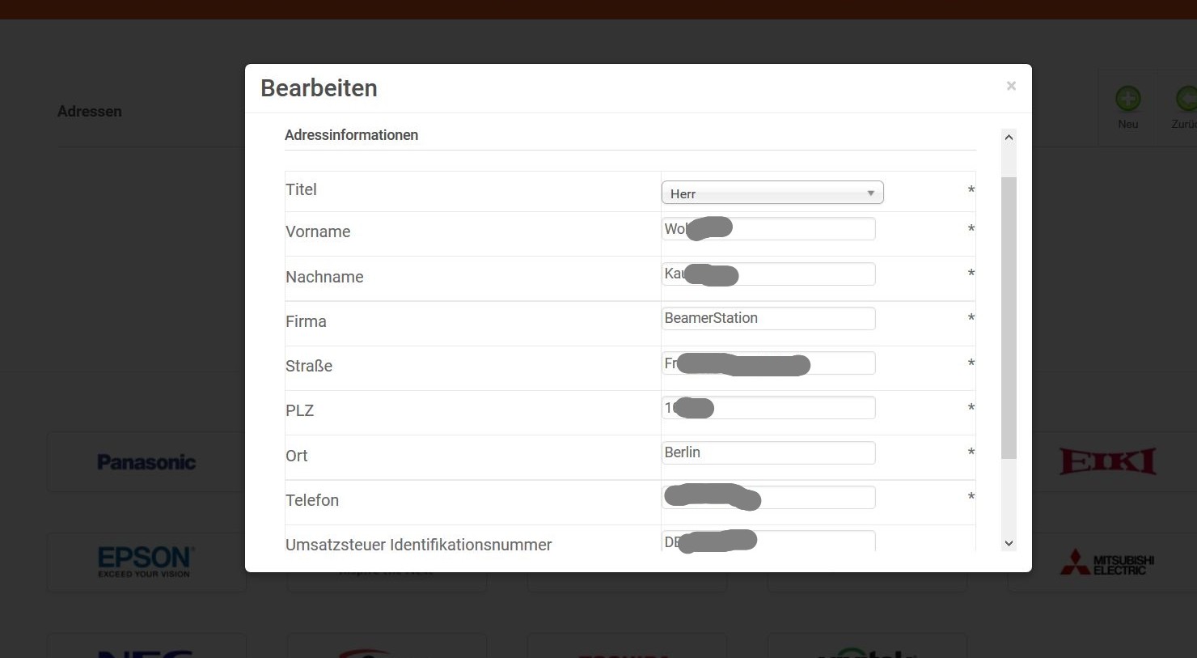Click the Panasonic brand logo
Image resolution: width=1197 pixels, height=658 pixels.
point(146,462)
